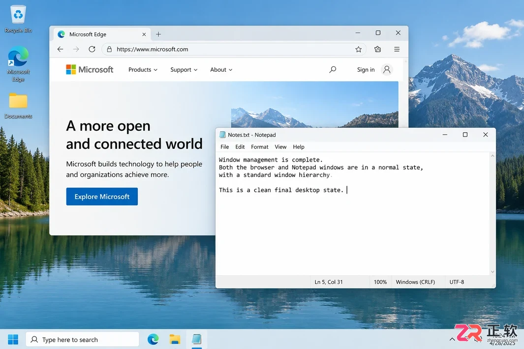Image resolution: width=524 pixels, height=349 pixels.
Task: Click Notepad taskbar icon
Action: pos(196,339)
